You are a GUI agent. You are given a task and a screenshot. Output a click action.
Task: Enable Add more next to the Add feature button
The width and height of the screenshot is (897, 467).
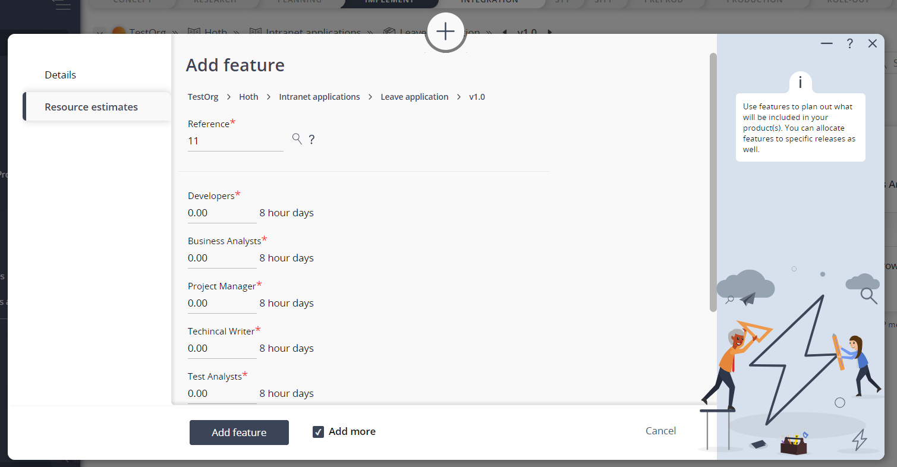click(319, 431)
